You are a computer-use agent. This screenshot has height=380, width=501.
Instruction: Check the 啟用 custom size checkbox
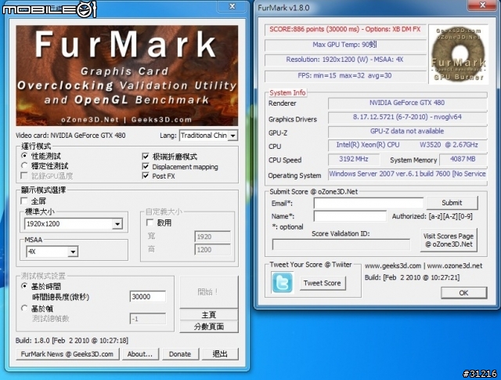[x=150, y=223]
